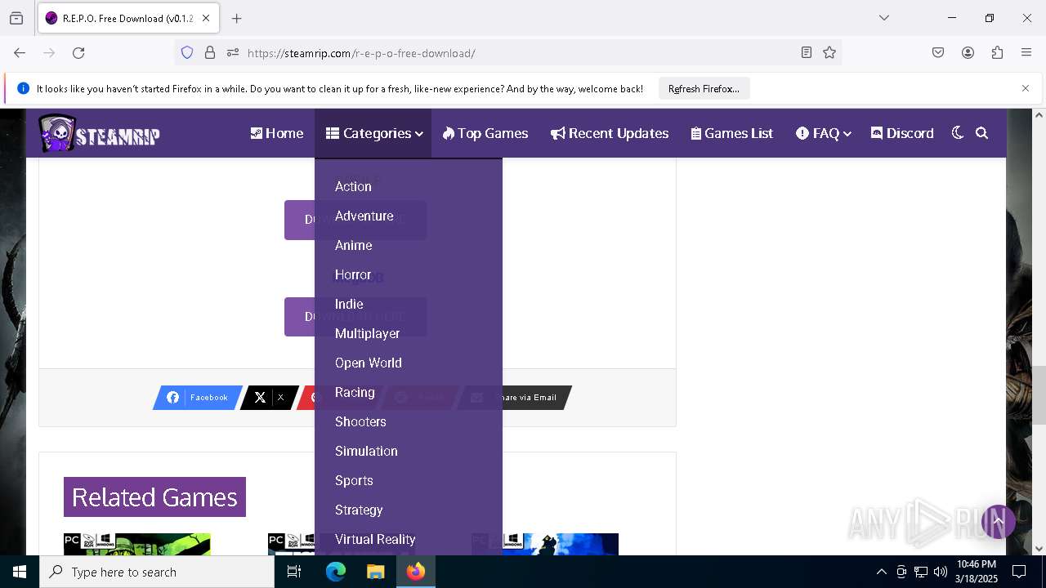Open the Save to Pocket icon

point(938,52)
